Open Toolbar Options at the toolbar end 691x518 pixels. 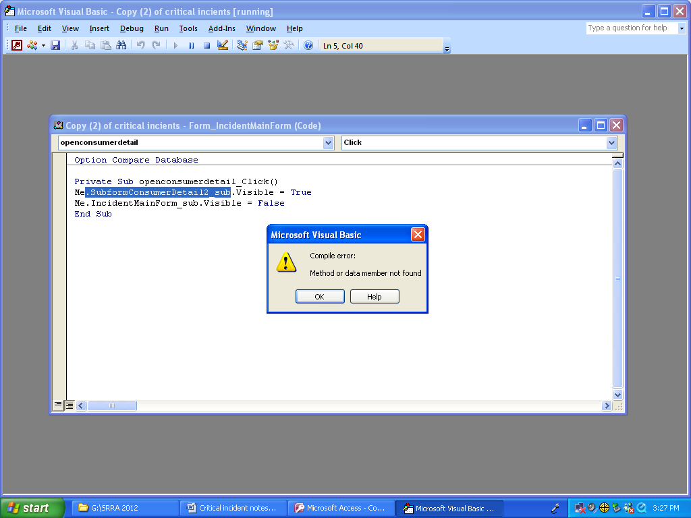(447, 46)
